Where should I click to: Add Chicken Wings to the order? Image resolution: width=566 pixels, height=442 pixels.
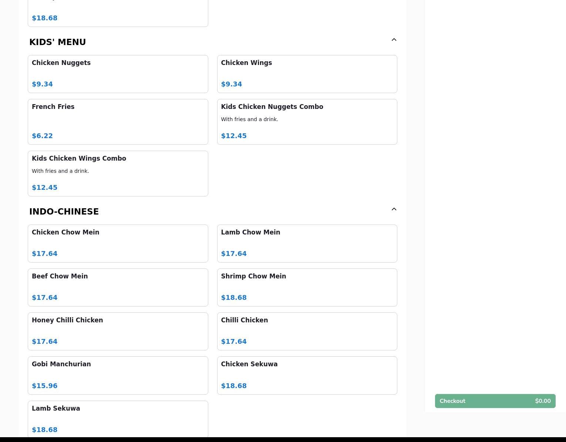click(x=307, y=74)
